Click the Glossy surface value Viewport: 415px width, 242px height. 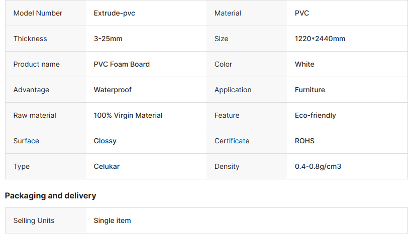pos(105,141)
